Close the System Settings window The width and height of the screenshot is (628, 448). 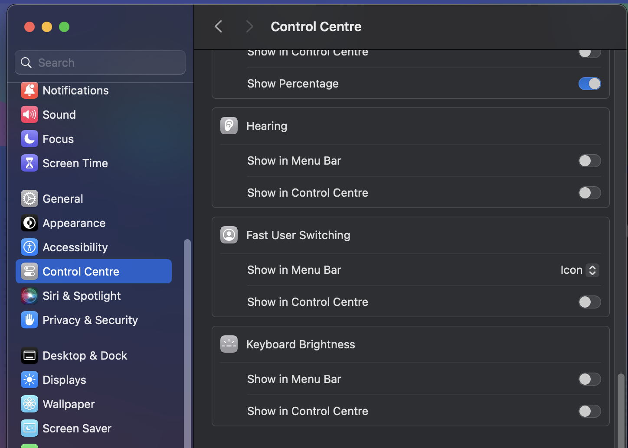[29, 27]
